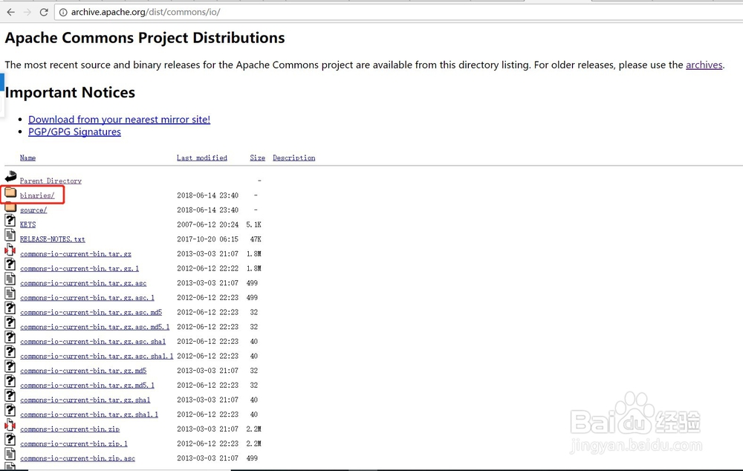Open commons-io-current-bin.tar.gz.asc.sha1.1 link
This screenshot has height=471, width=743.
click(x=97, y=357)
